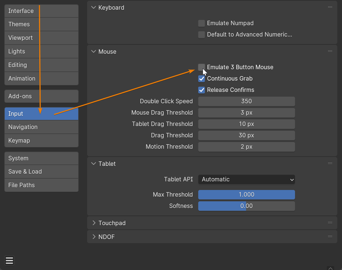342x270 pixels.
Task: Click the Mouse panel drag grip icon
Action: [x=330, y=52]
